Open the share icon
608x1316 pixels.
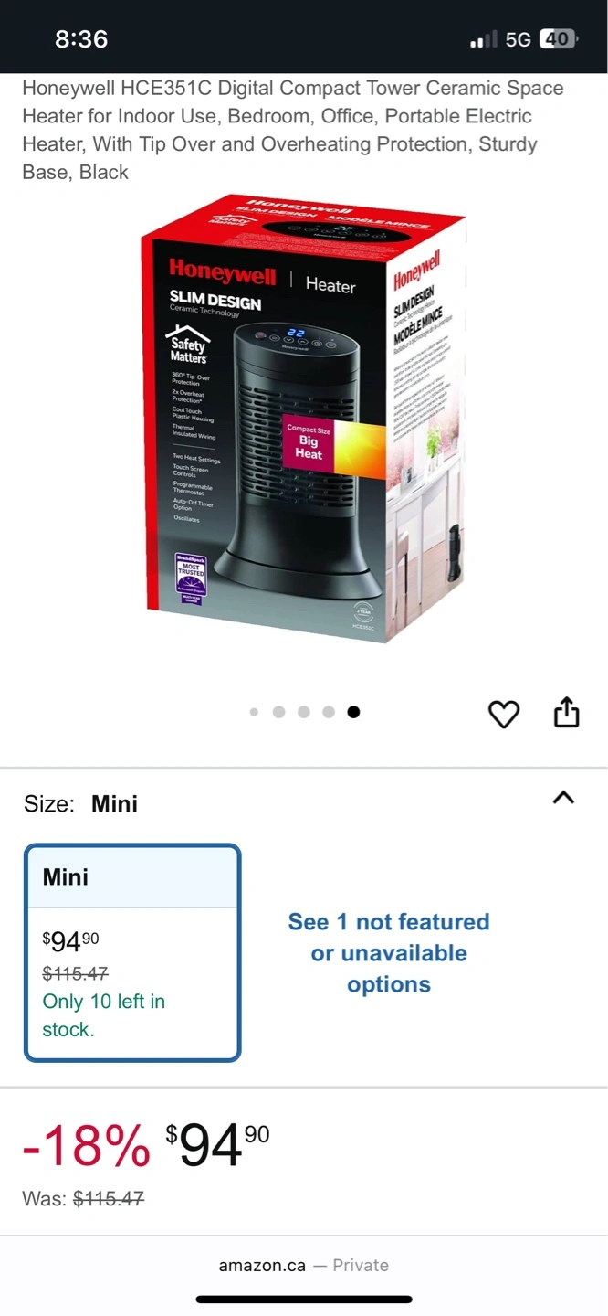click(x=567, y=712)
